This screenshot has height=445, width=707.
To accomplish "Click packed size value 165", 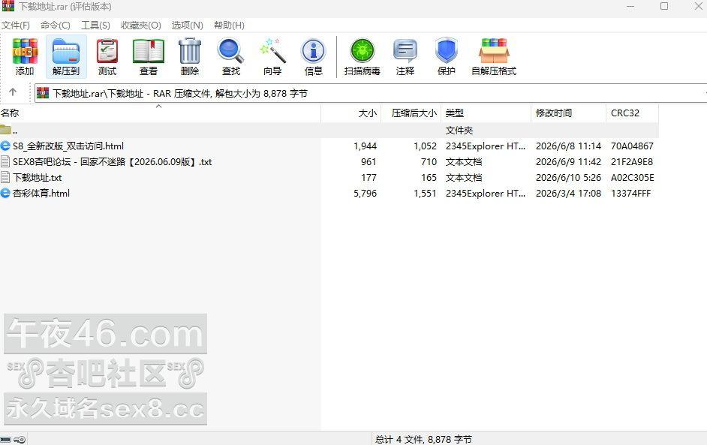I will (x=429, y=178).
